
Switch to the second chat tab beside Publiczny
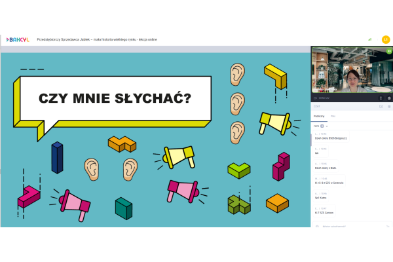333,116
